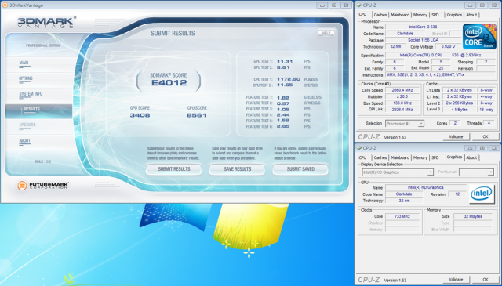This screenshot has height=286, width=502.
Task: Switch to Caches tab in bottom CPU-Z window
Action: 380,157
